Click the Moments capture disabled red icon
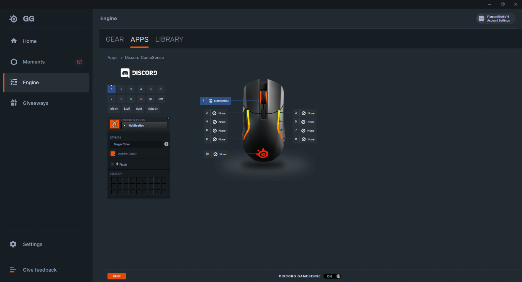This screenshot has width=522, height=282. coord(80,62)
